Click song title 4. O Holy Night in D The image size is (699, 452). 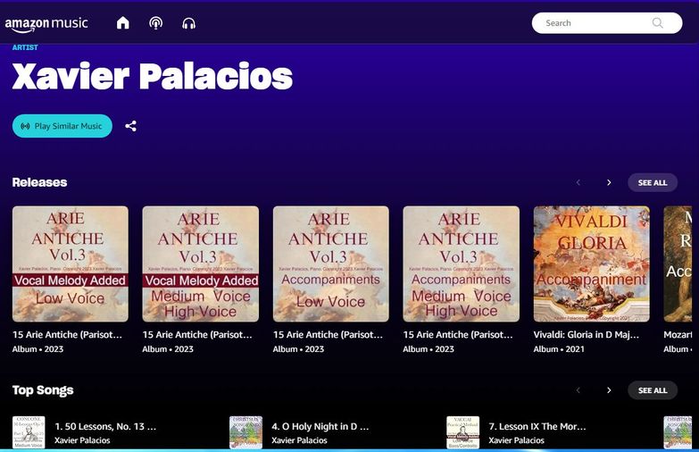click(320, 427)
